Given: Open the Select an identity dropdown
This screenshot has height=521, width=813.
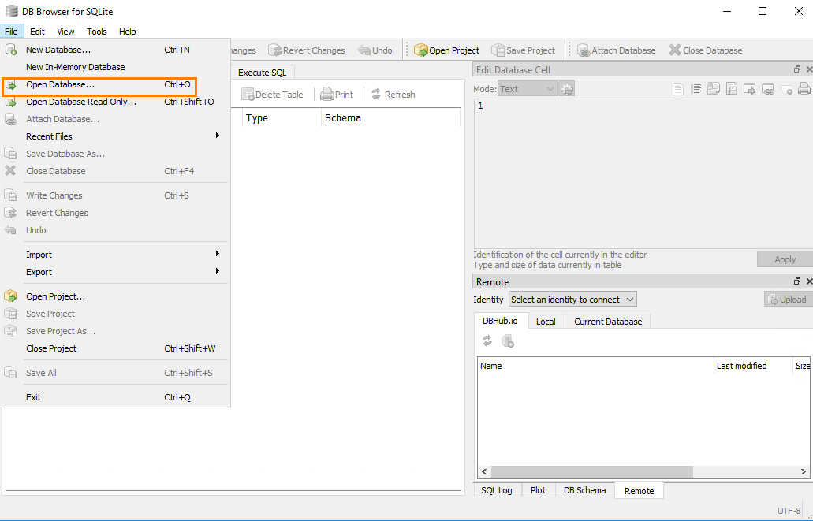Looking at the screenshot, I should (573, 300).
